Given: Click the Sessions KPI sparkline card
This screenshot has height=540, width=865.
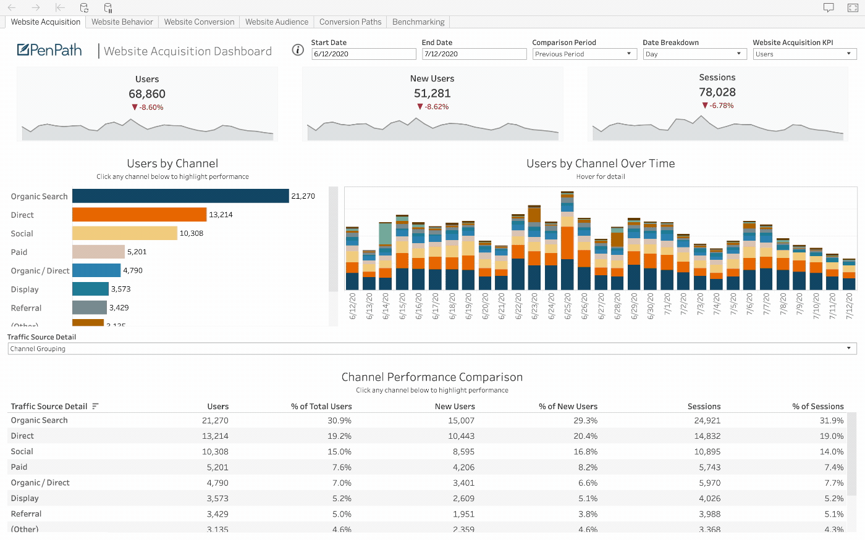Looking at the screenshot, I should coord(717,104).
